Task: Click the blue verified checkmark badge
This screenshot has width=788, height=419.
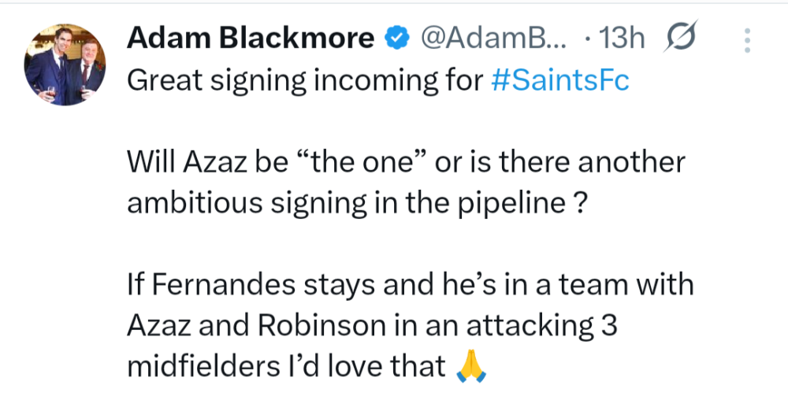Action: 396,37
